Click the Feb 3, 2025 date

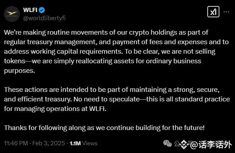point(49,143)
